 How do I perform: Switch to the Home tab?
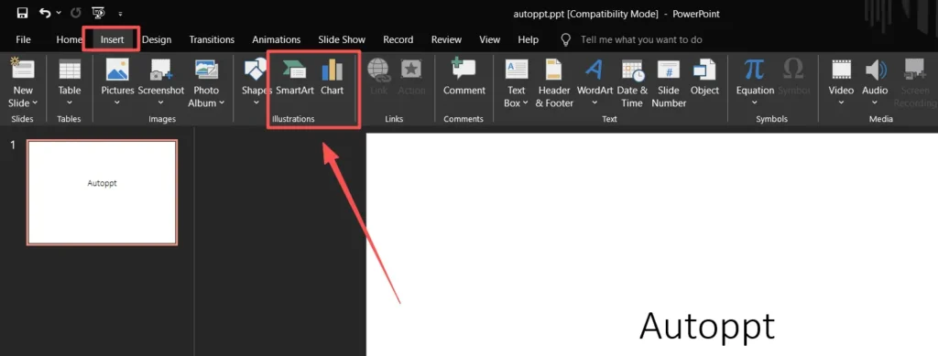click(69, 39)
